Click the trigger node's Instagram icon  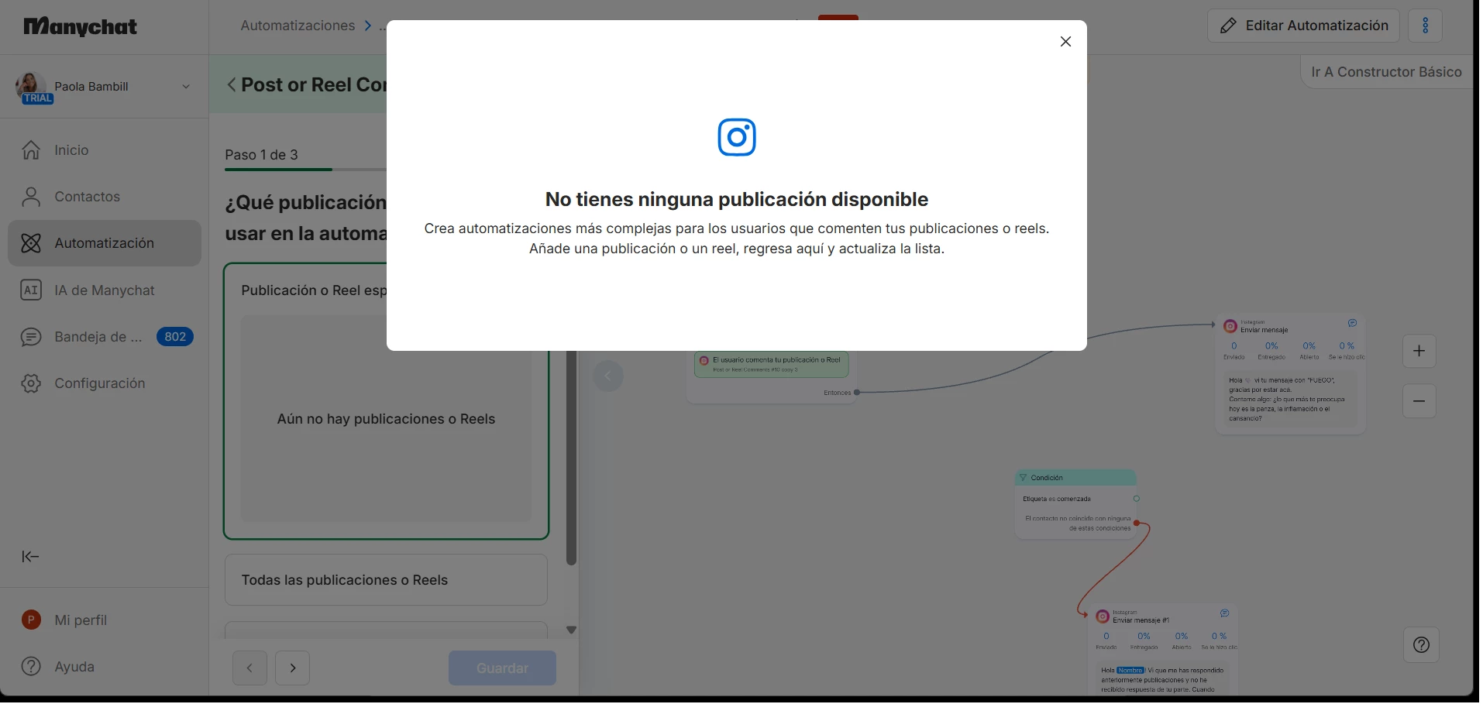coord(704,361)
